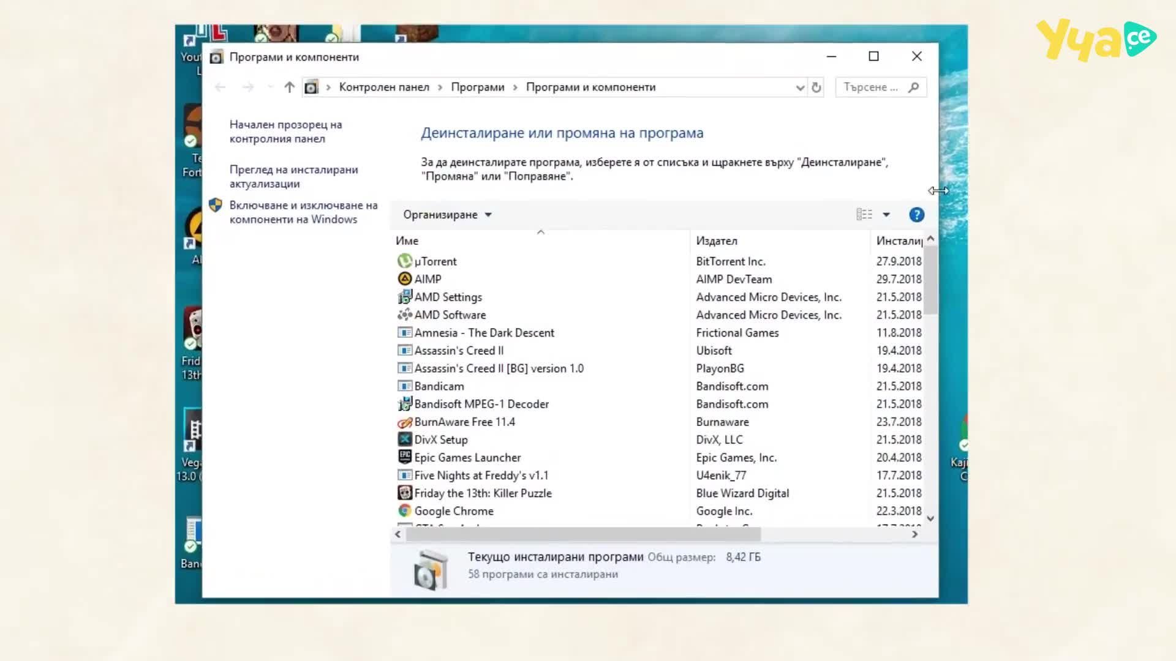Open the Организиране dropdown menu
This screenshot has width=1176, height=661.
pyautogui.click(x=447, y=215)
